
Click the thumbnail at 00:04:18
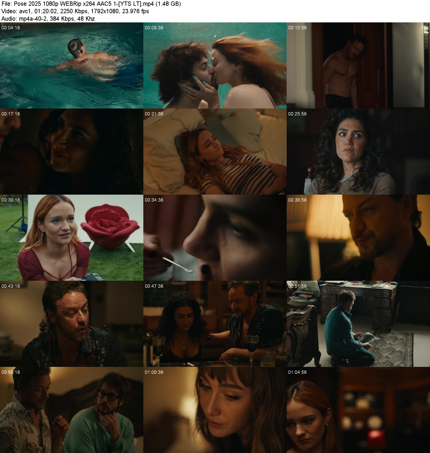pos(72,65)
